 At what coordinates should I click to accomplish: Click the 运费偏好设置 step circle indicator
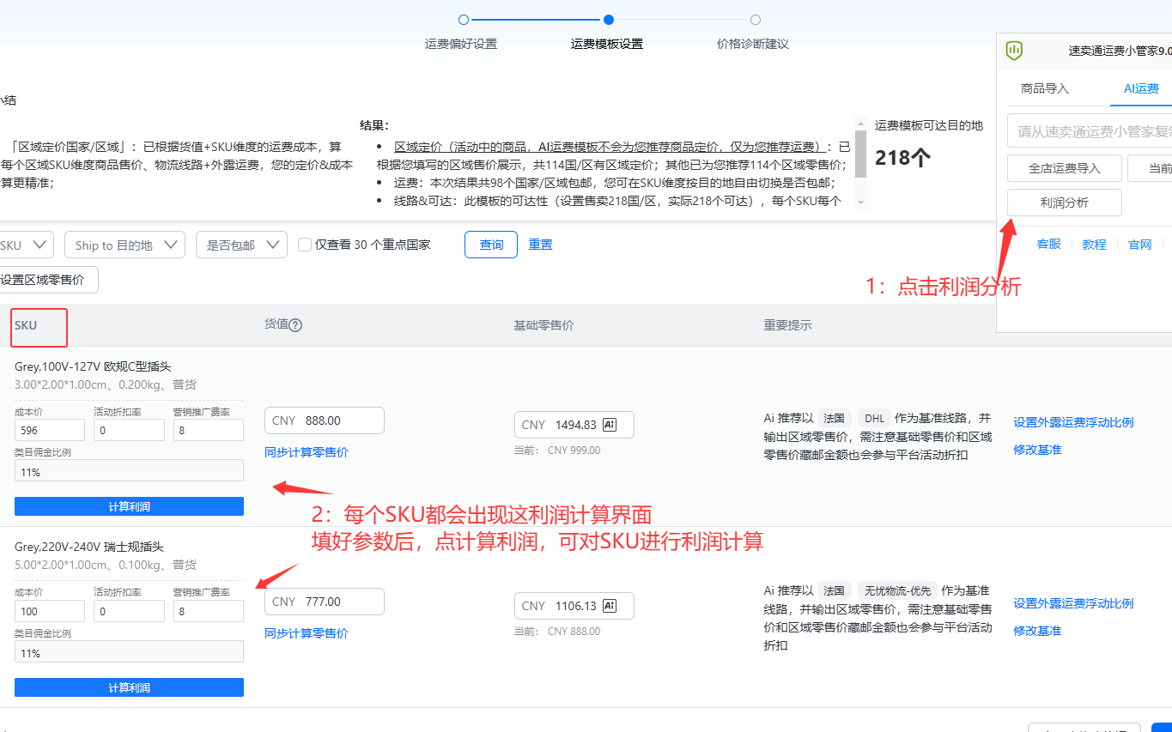click(x=464, y=20)
